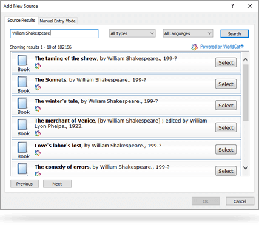Go to Previous results page
The image size is (259, 225).
(x=24, y=184)
